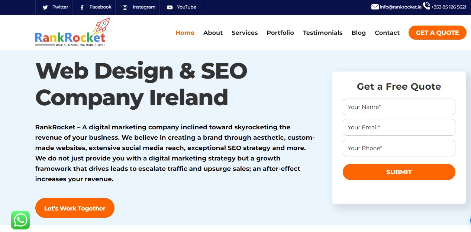471x232 pixels.
Task: Click the Facebook f icon
Action: point(82,7)
